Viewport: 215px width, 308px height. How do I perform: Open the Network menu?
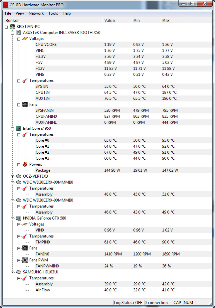click(36, 13)
